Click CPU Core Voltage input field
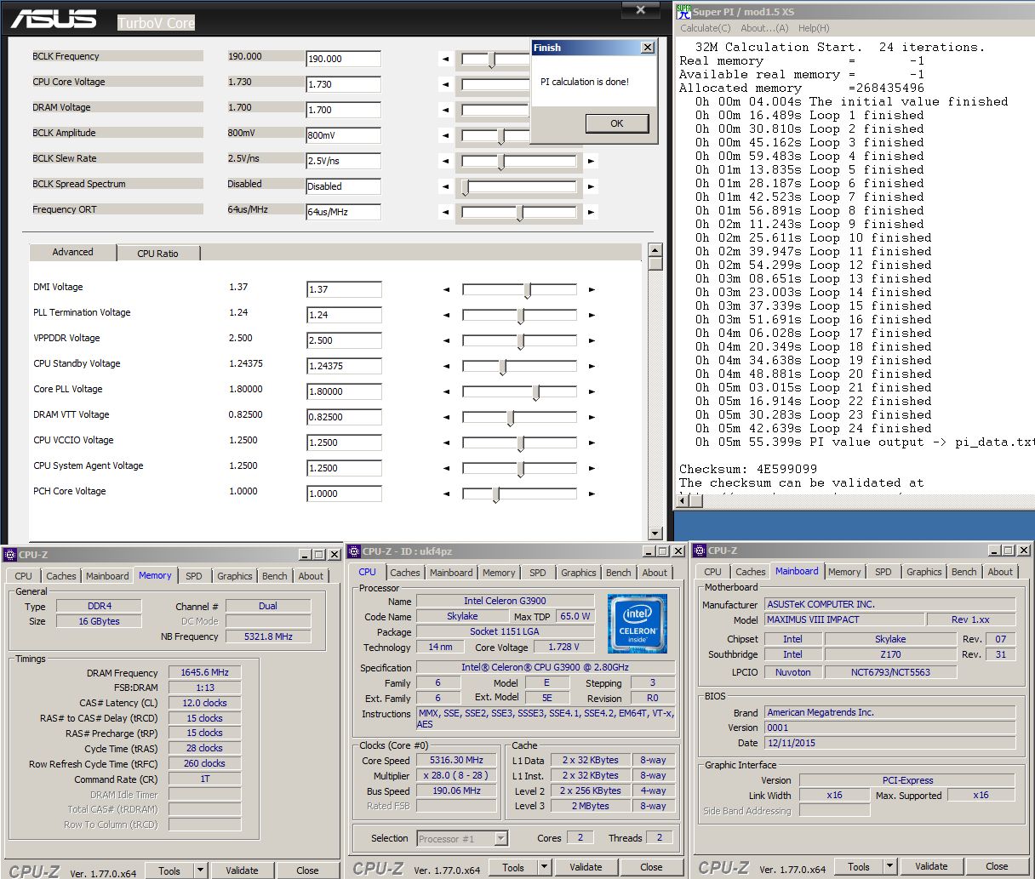 tap(343, 84)
